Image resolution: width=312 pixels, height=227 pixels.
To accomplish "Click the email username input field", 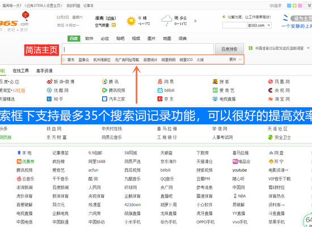I will 235,26.
